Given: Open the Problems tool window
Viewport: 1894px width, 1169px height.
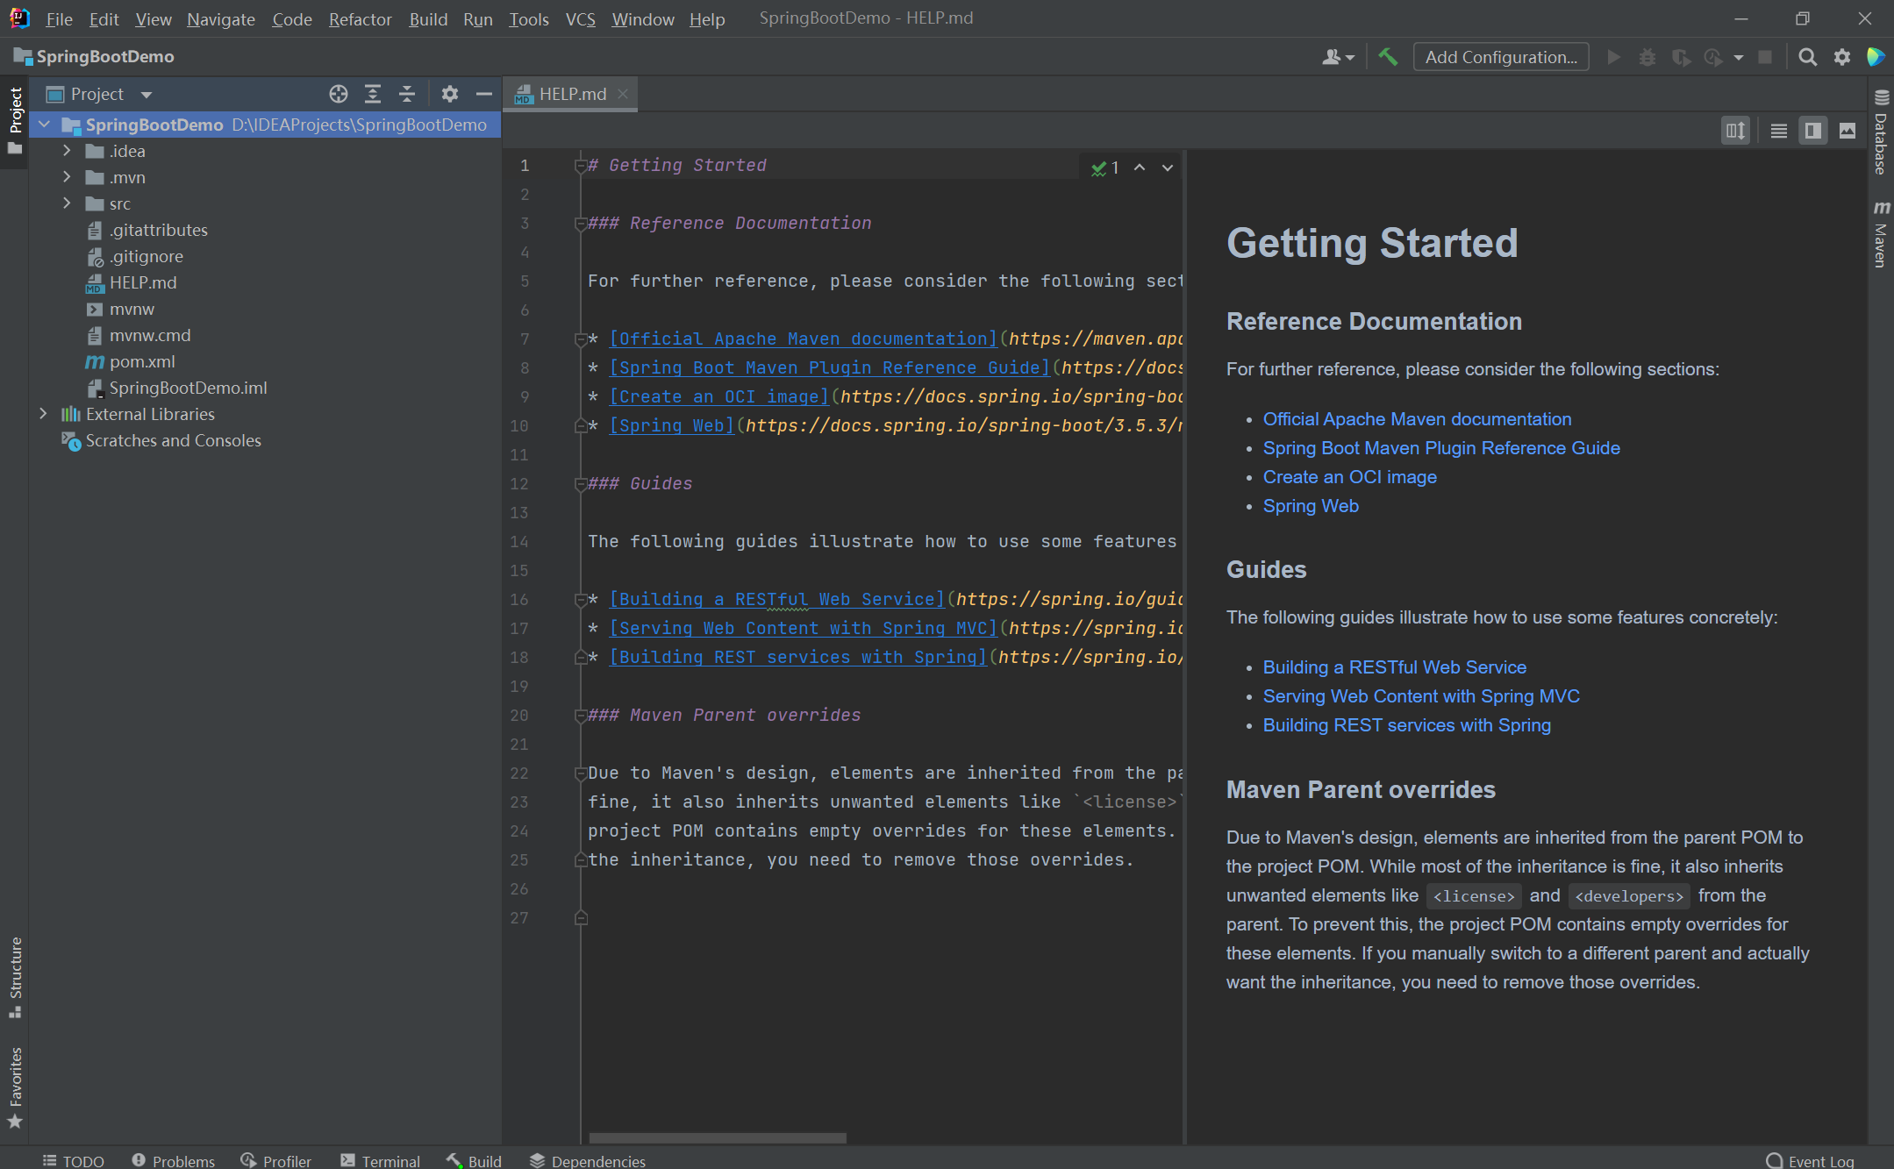Looking at the screenshot, I should (x=173, y=1160).
